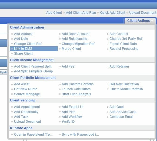157x141 pixels.
Task: Select Add Event List
Action: (73, 107)
